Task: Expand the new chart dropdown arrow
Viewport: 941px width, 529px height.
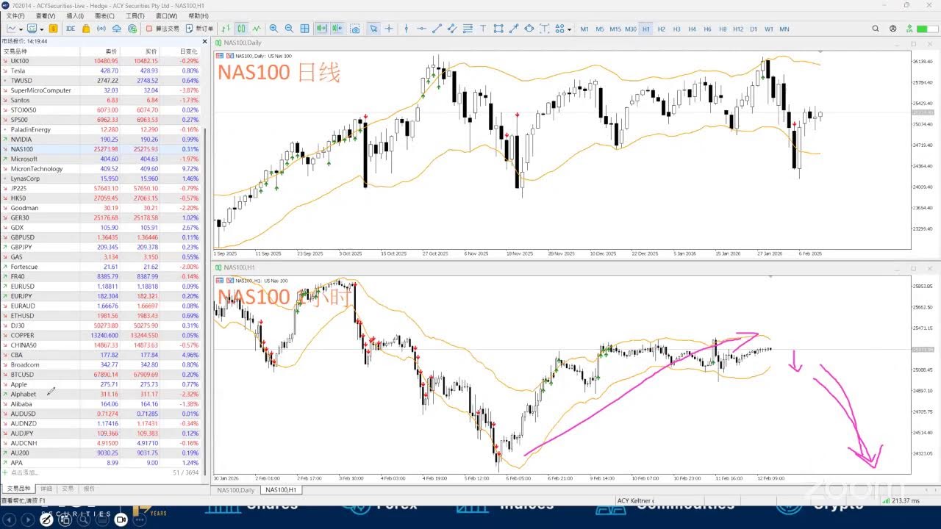Action: pos(22,29)
